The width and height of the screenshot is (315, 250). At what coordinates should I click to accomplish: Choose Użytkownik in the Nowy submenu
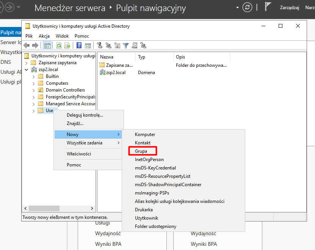[x=146, y=218]
